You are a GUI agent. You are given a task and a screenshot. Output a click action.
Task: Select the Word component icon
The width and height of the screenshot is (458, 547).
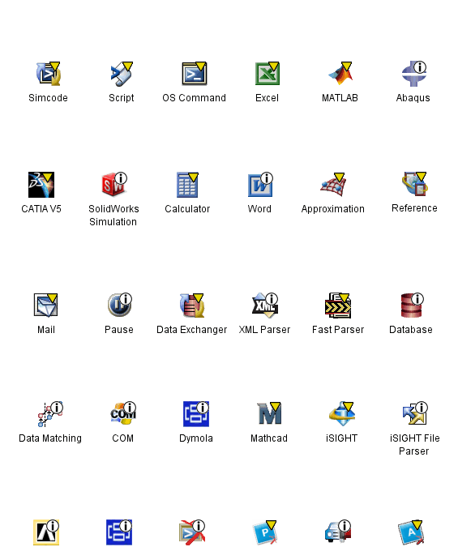click(260, 185)
